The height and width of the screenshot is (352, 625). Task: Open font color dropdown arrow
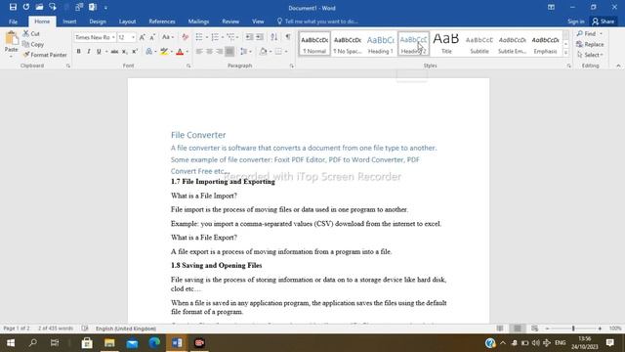coord(187,52)
